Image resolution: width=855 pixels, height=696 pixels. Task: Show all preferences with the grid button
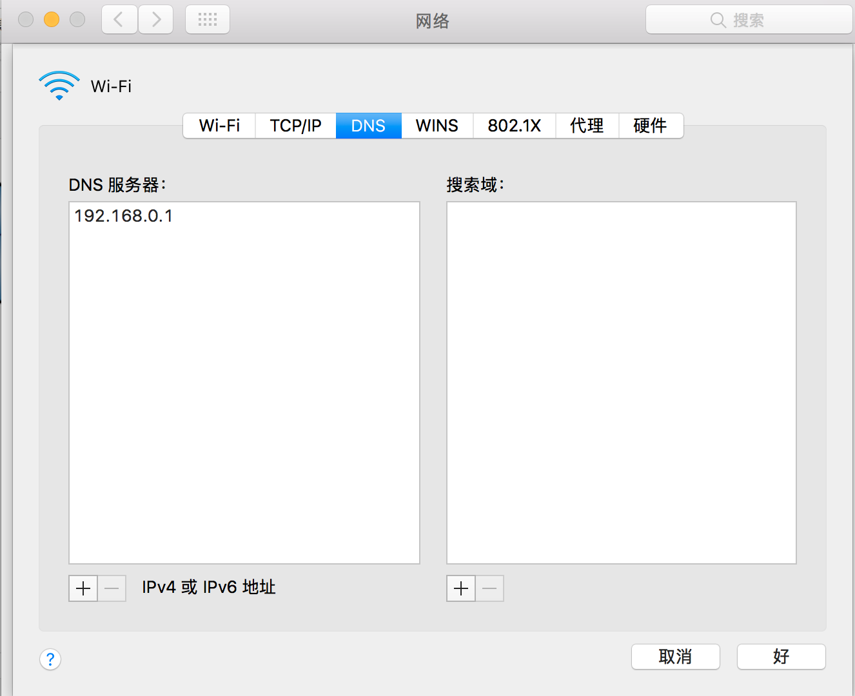pos(208,20)
